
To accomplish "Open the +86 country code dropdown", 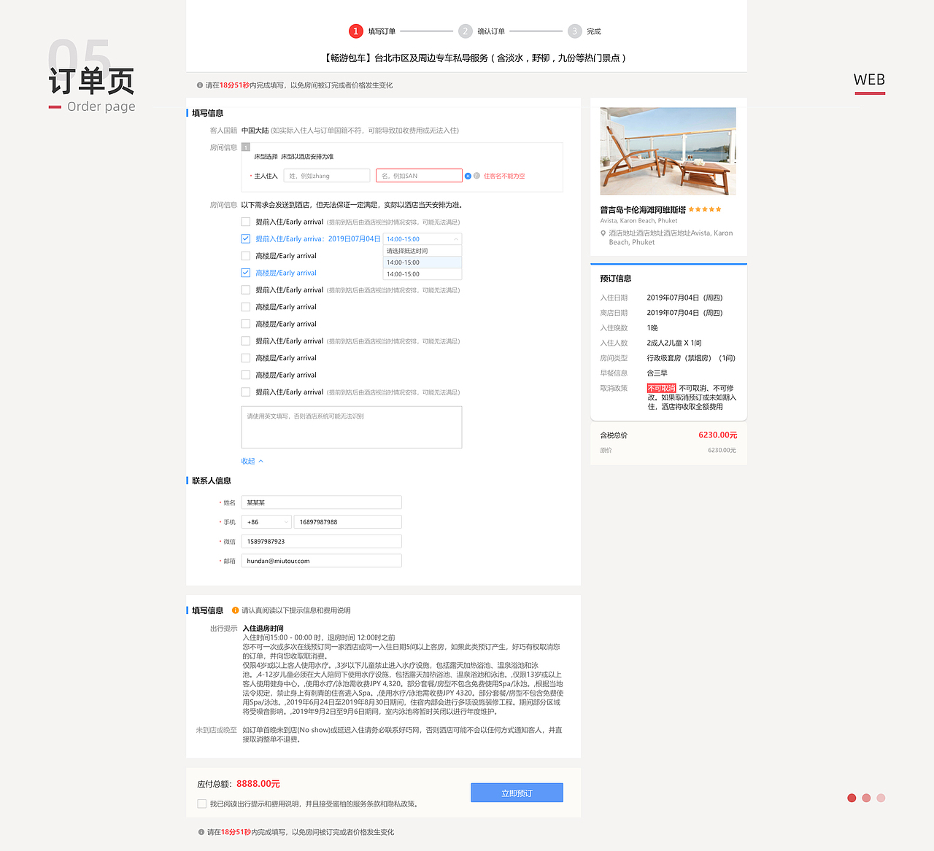I will (x=266, y=522).
